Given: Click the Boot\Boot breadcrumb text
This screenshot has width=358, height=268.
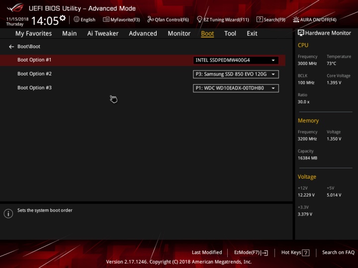Looking at the screenshot, I should (29, 47).
